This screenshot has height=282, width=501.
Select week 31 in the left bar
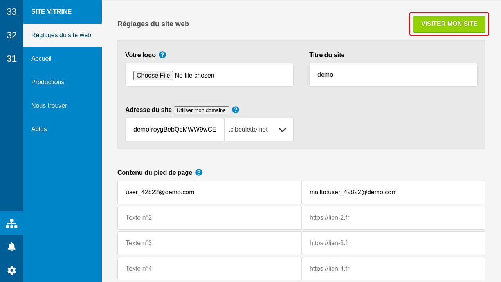tap(12, 59)
